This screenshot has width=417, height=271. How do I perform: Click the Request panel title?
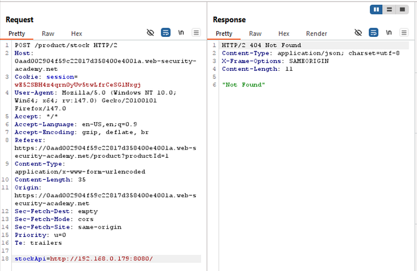point(20,20)
